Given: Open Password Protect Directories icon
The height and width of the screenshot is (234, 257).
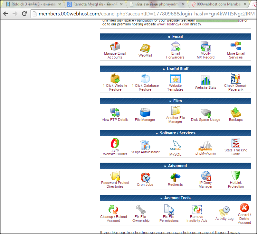Looking at the screenshot, I should click(115, 176).
